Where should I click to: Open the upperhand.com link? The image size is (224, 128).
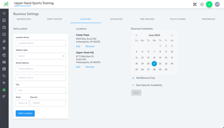tap(23, 6)
